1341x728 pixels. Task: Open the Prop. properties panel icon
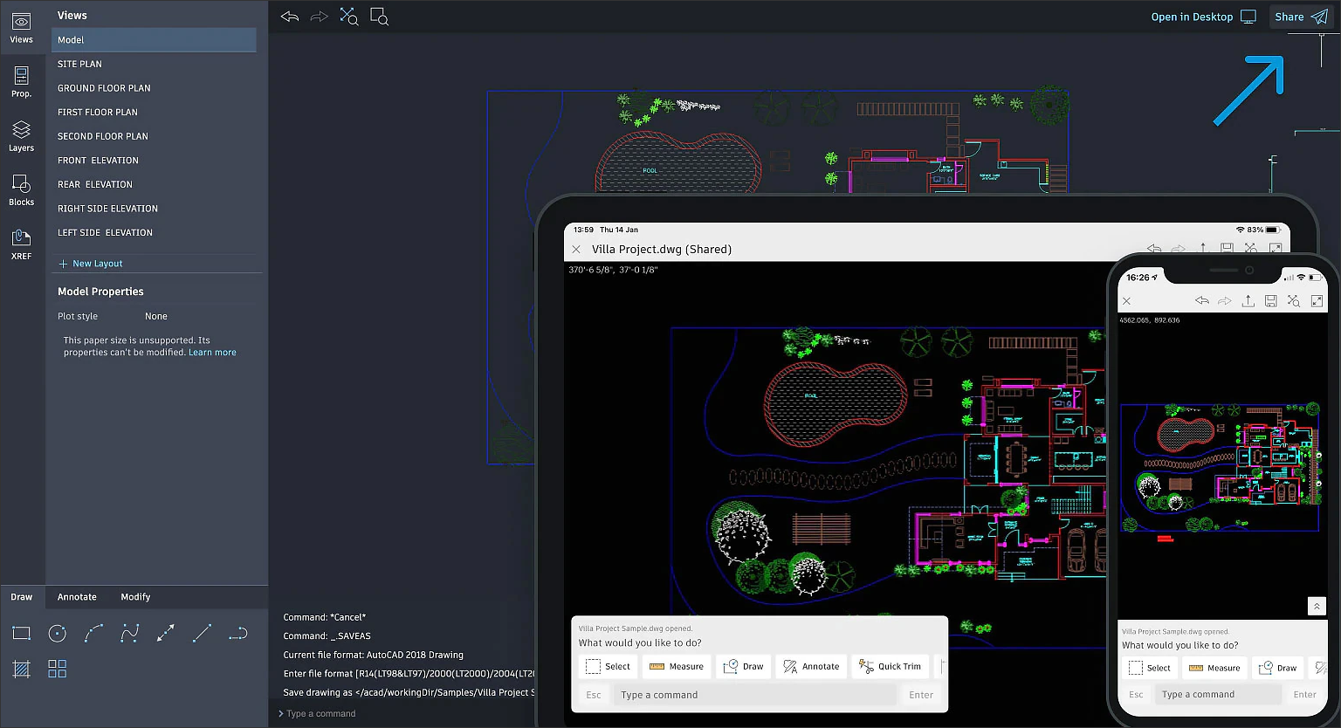pos(21,82)
